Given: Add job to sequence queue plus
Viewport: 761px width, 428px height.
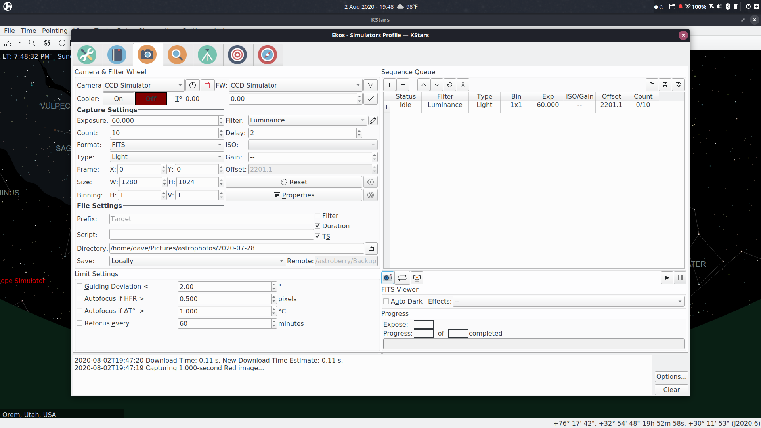Looking at the screenshot, I should (390, 85).
